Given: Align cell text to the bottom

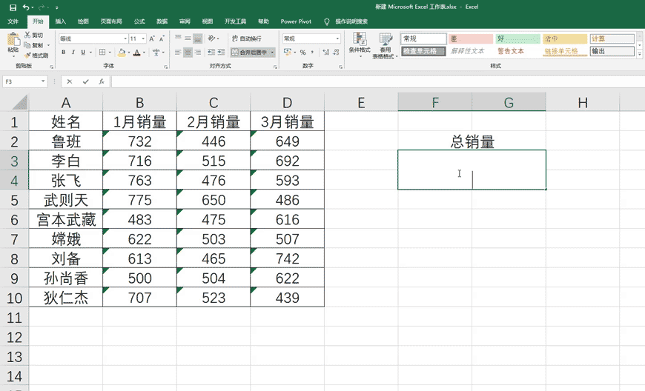Looking at the screenshot, I should [x=198, y=39].
